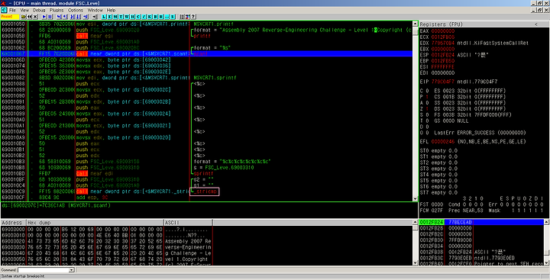Select highlighted stack entry 0012FB24
This screenshot has width=550, height=280.
(x=481, y=222)
